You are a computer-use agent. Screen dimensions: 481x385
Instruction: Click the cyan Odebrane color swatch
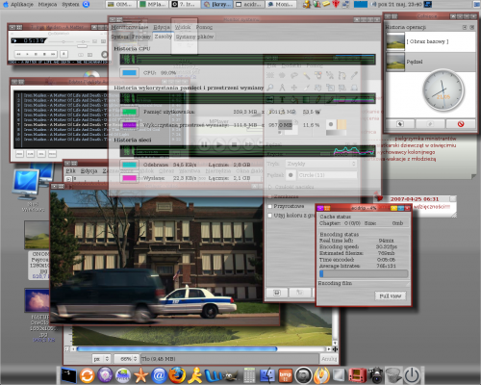click(130, 165)
